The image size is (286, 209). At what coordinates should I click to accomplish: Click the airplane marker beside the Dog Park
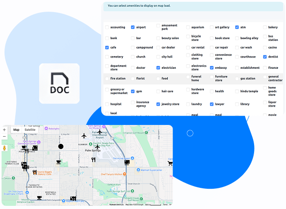(x=98, y=147)
